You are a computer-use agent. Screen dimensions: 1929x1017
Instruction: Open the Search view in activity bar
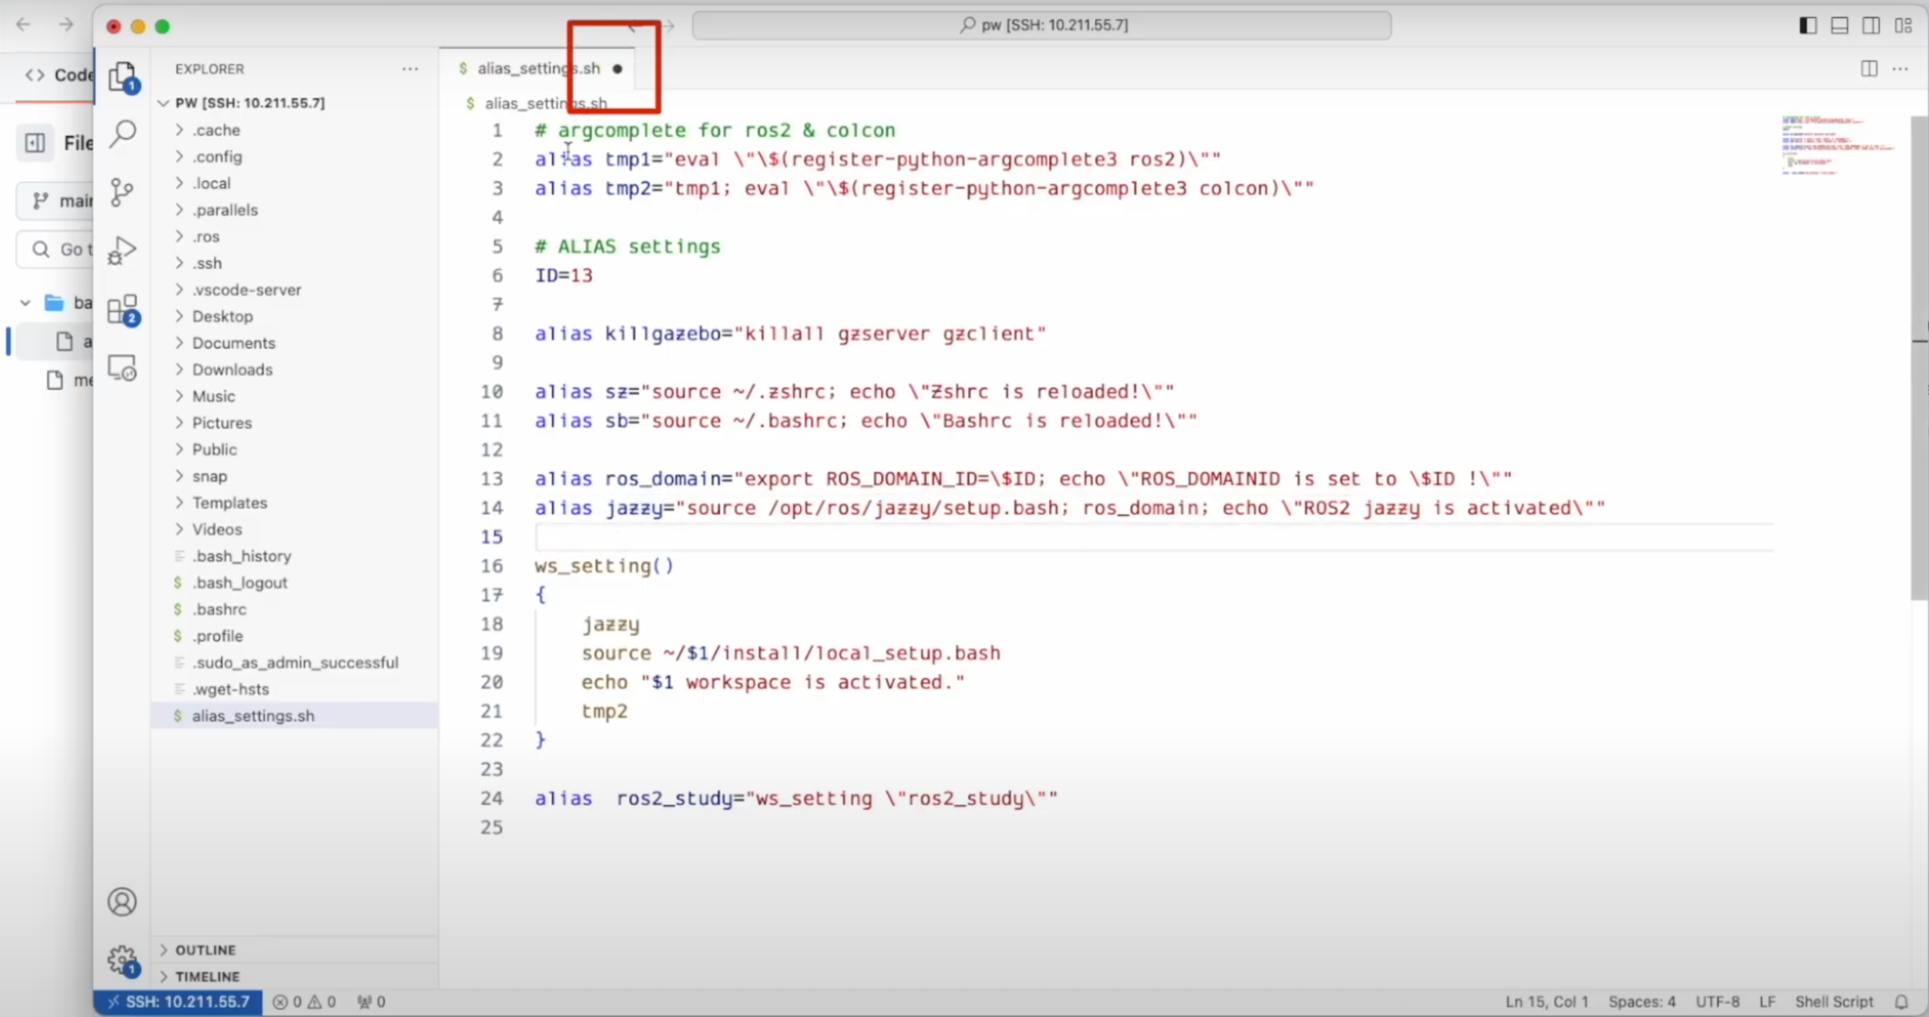click(122, 133)
